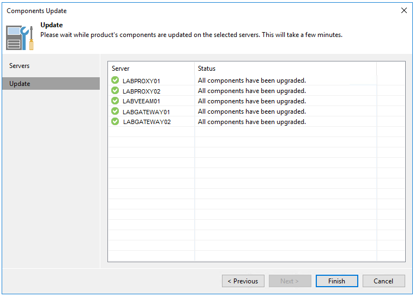Click the upgrade status text for LABGATEWAY02

251,122
